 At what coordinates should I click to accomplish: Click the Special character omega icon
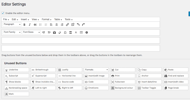coord(65,32)
